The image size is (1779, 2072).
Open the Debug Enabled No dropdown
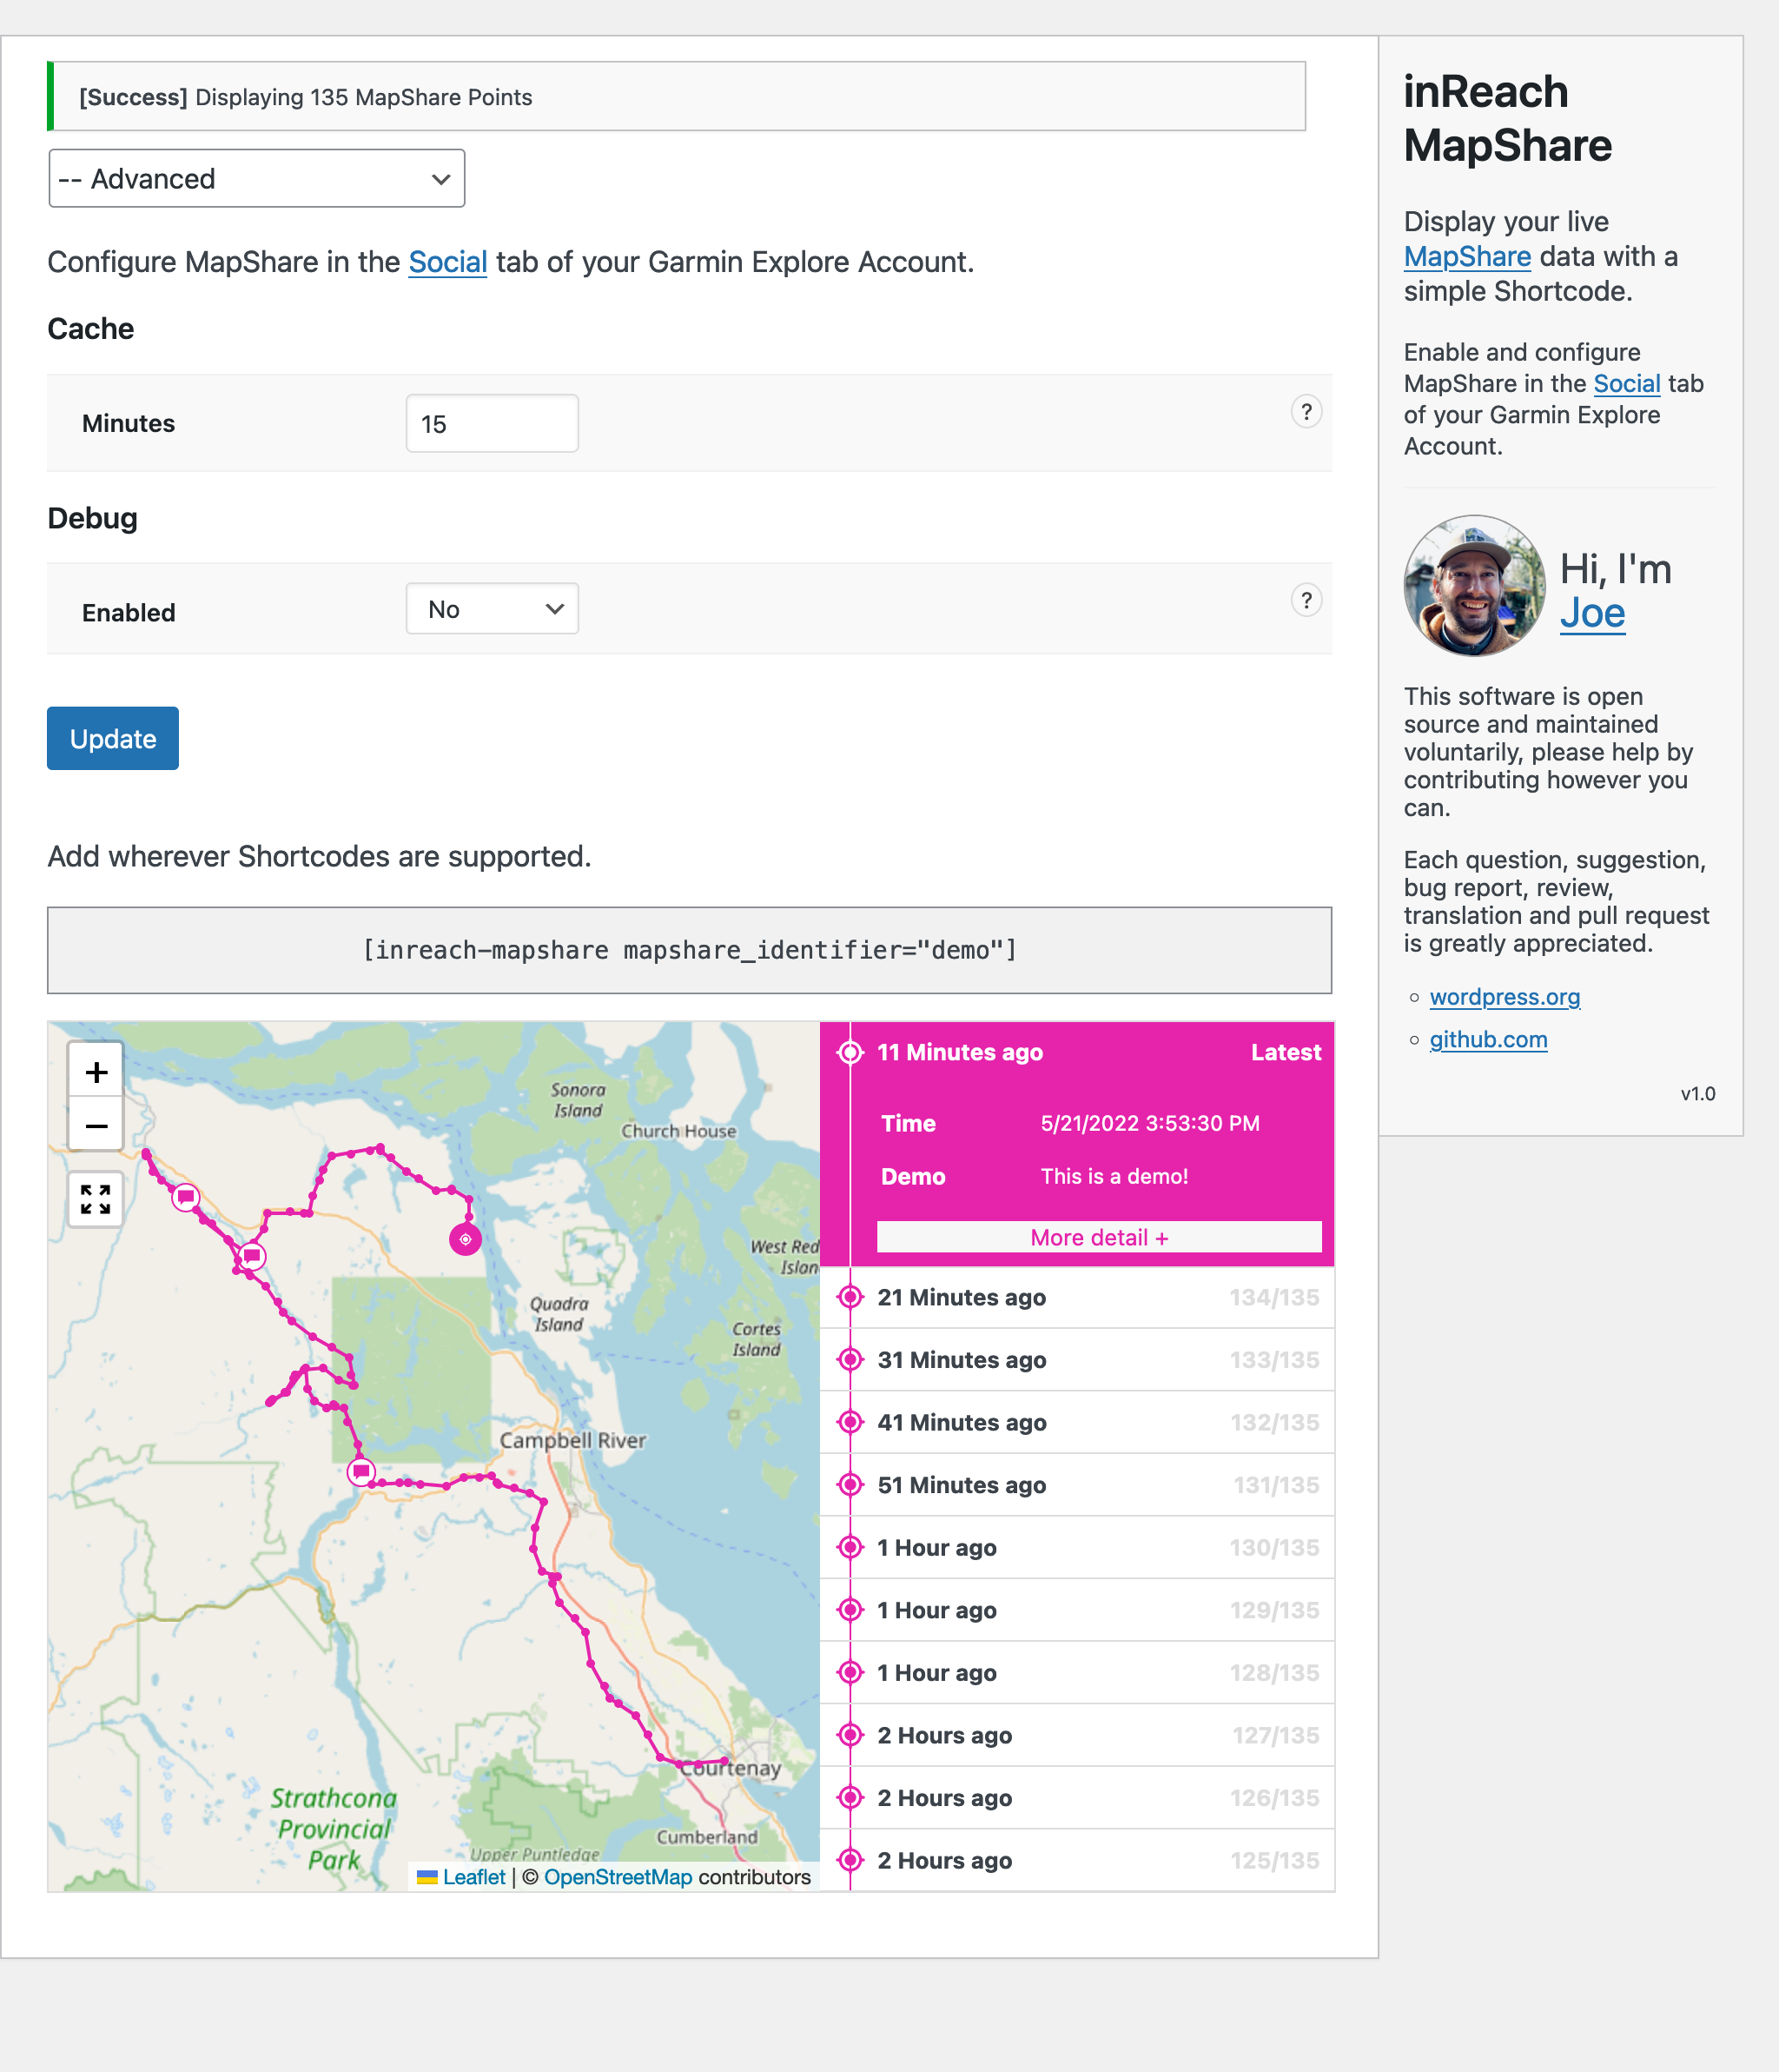coord(492,609)
